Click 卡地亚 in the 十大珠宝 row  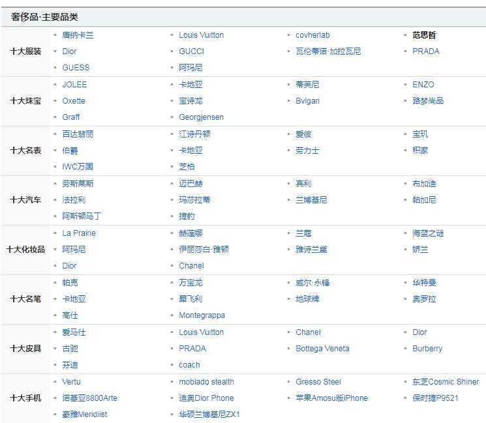click(x=190, y=85)
